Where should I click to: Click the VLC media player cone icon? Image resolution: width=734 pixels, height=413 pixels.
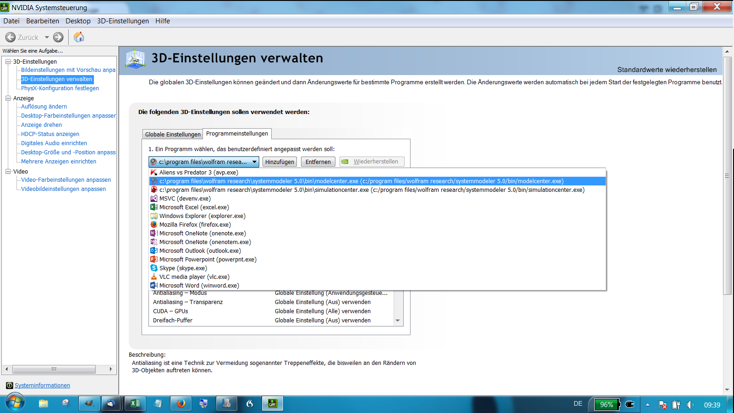coord(154,277)
